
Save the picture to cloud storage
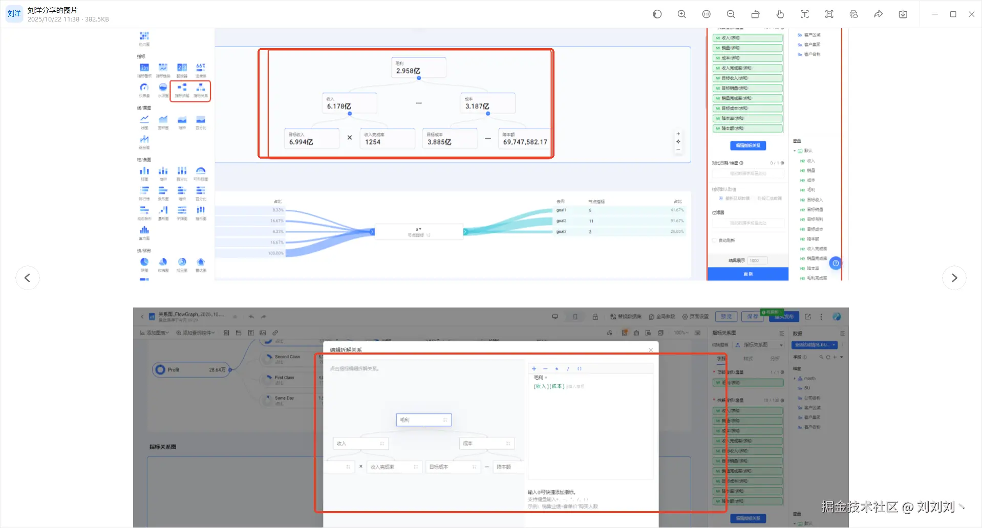[x=853, y=14]
